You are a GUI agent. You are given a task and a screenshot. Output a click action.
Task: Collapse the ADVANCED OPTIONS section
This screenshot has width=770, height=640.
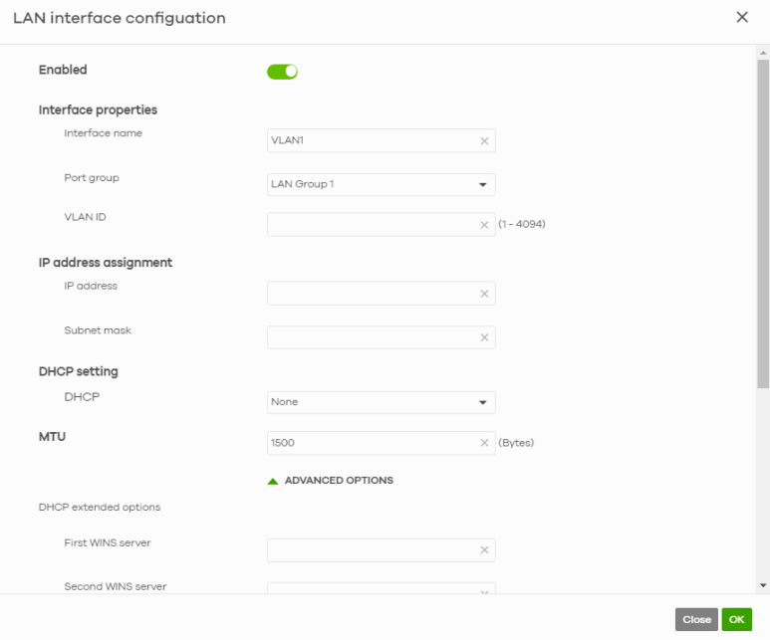339,481
